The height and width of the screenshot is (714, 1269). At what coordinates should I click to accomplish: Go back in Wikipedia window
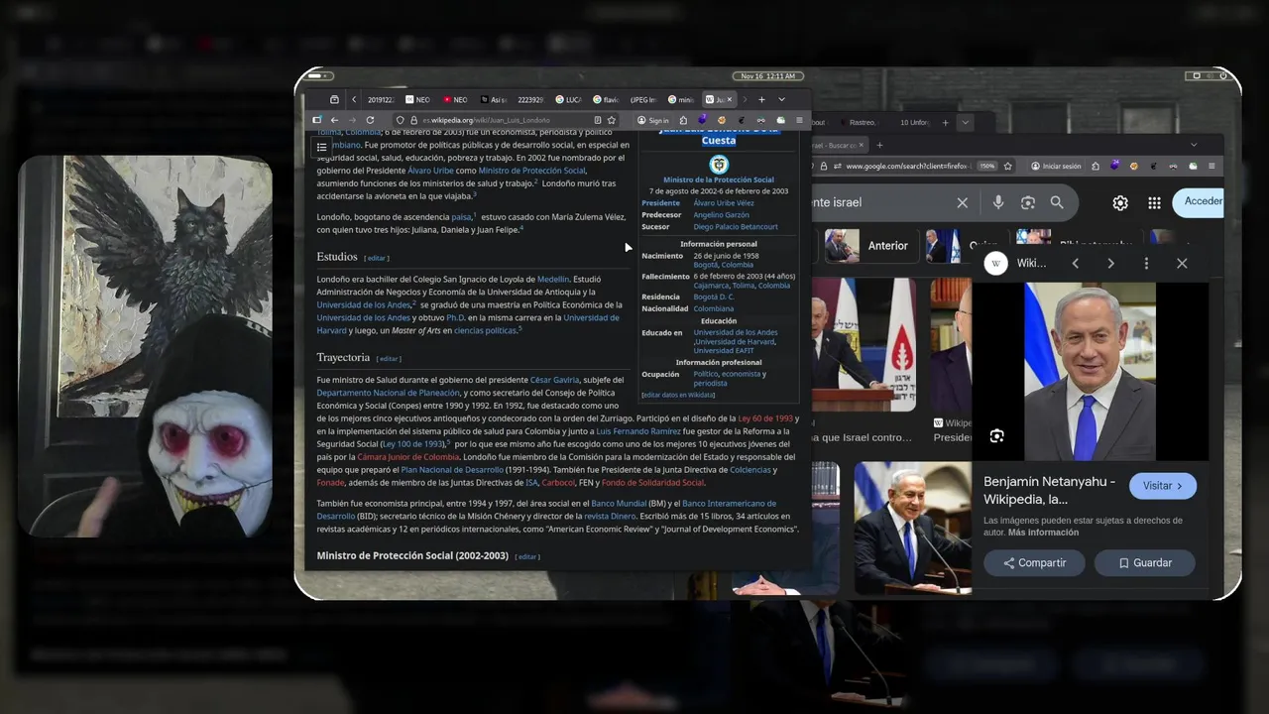[x=334, y=120]
